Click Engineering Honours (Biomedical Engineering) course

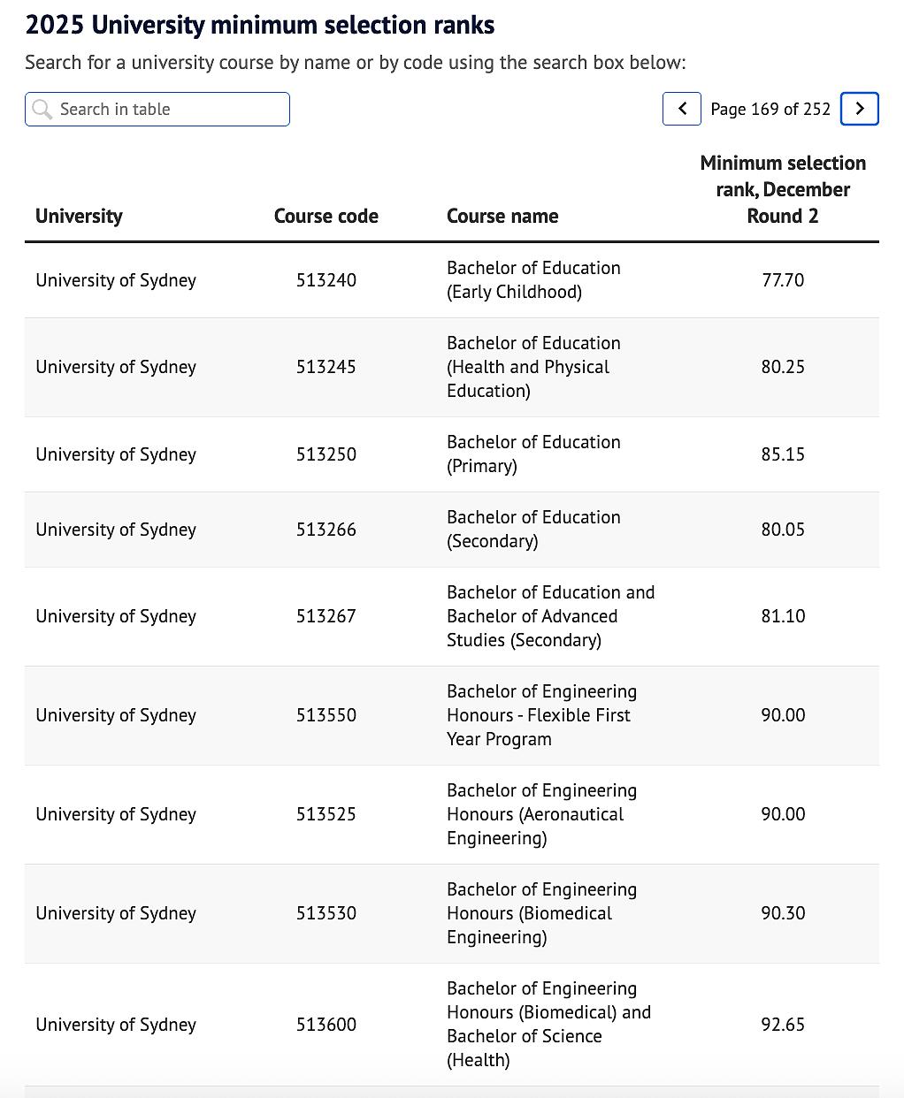[541, 913]
